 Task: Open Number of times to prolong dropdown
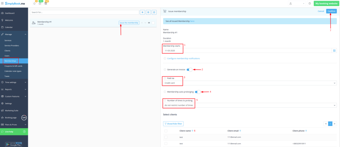250,105
